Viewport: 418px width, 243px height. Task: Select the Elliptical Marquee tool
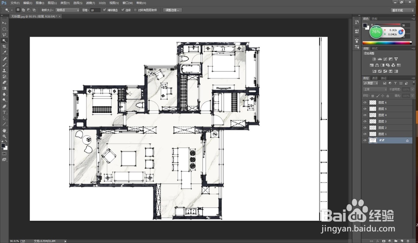pos(4,29)
